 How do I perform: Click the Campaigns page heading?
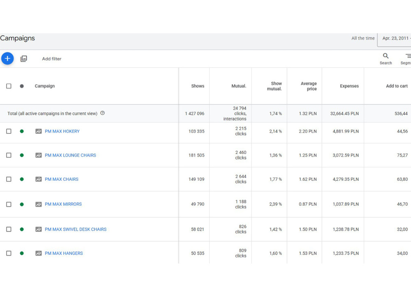click(x=18, y=38)
